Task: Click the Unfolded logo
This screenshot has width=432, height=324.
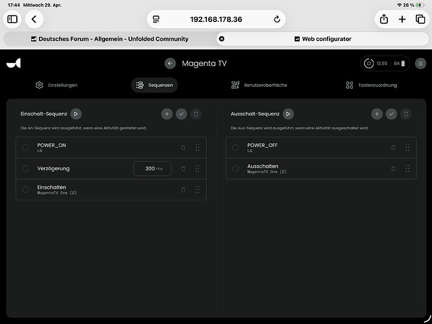Action: tap(14, 63)
